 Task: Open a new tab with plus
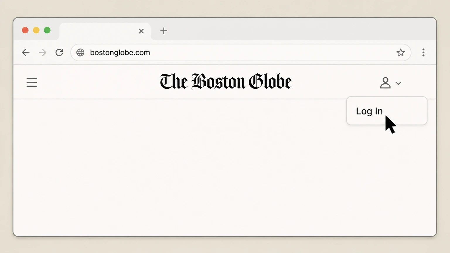pos(164,31)
